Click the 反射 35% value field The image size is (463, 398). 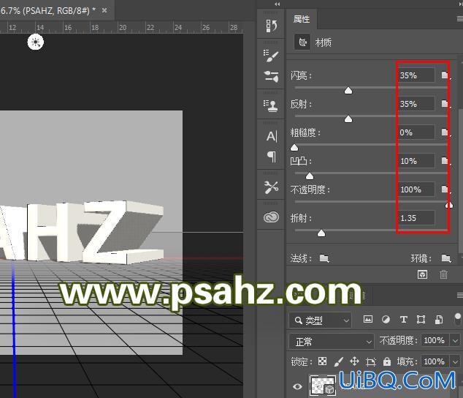(417, 104)
